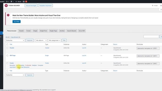Open the Header template title link
This screenshot has height=91, width=162.
coord(12,48)
